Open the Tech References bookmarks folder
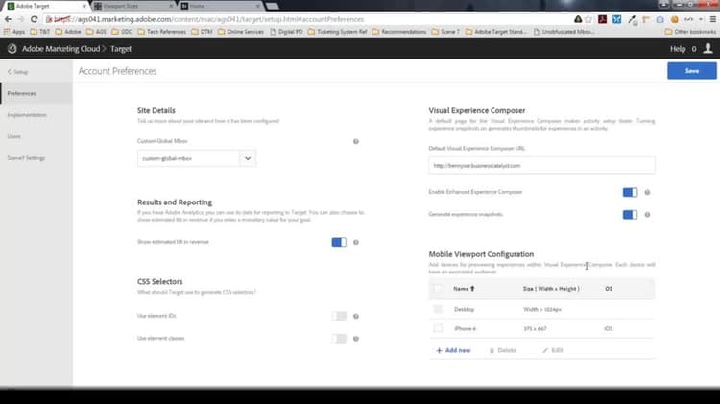The height and width of the screenshot is (404, 720). 162,32
